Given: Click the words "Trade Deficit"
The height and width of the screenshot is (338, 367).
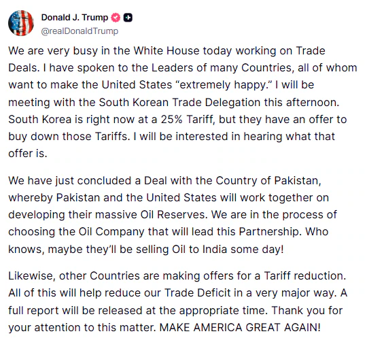Looking at the screenshot, I should [x=197, y=293].
